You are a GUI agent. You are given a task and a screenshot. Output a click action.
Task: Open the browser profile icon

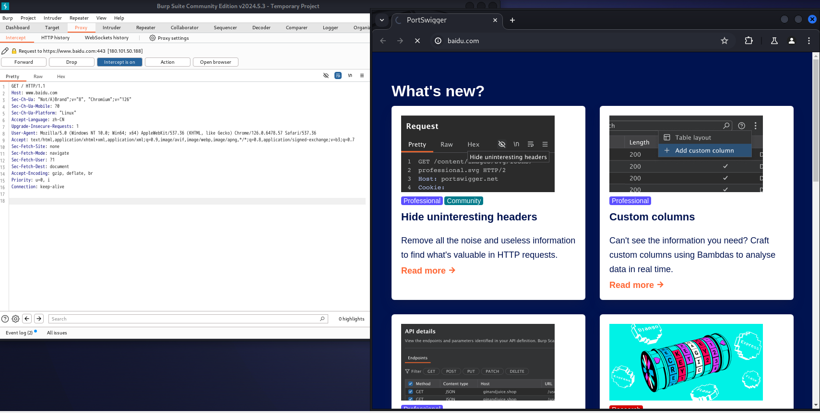tap(792, 41)
